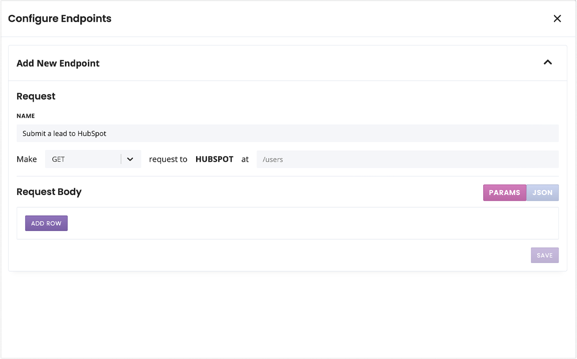
Task: Switch request body to JSON
Action: pos(542,192)
